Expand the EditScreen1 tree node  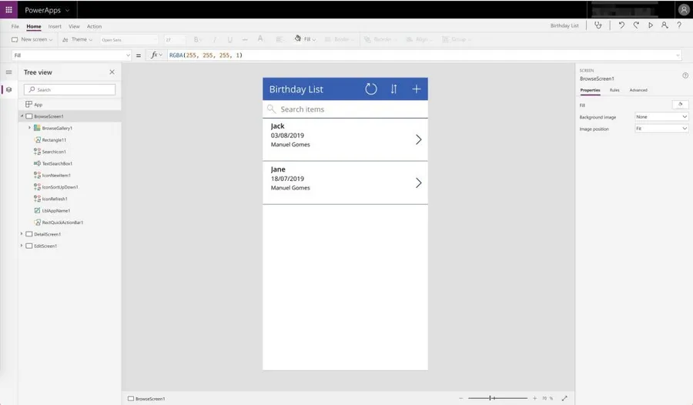point(22,246)
